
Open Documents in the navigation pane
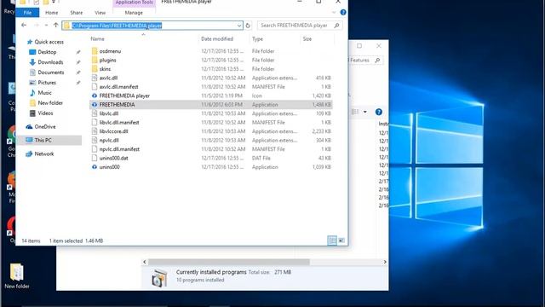click(51, 72)
